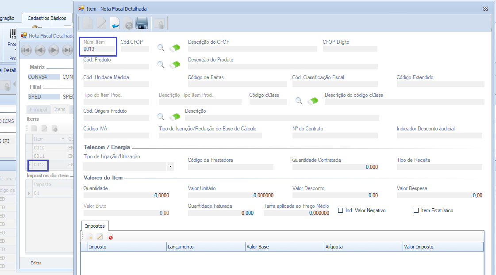This screenshot has height=275, width=496.
Task: Select item row 0011
Action: [50, 156]
